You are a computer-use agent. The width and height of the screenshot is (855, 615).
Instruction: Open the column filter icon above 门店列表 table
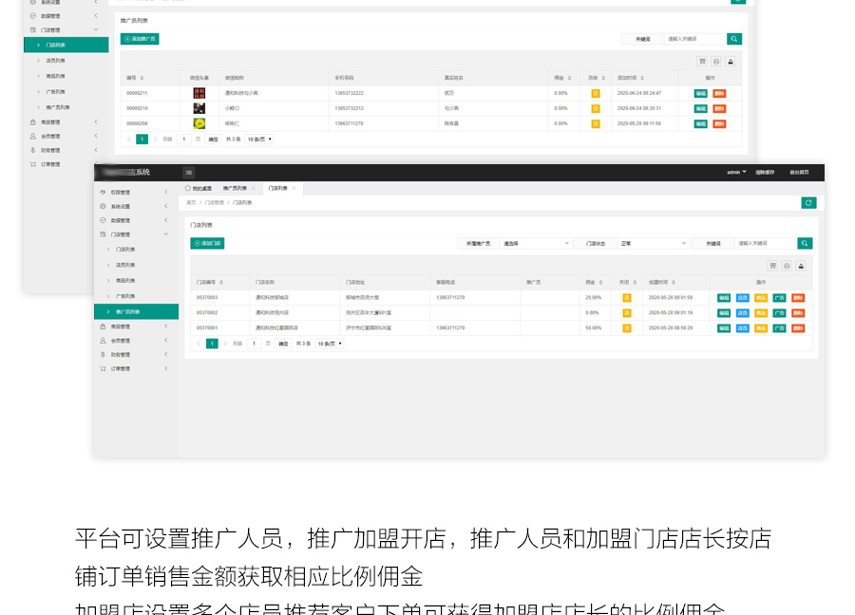coord(773,266)
